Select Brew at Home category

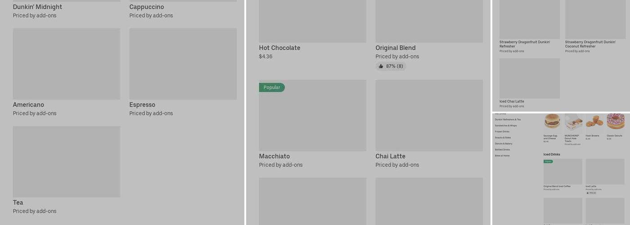502,156
